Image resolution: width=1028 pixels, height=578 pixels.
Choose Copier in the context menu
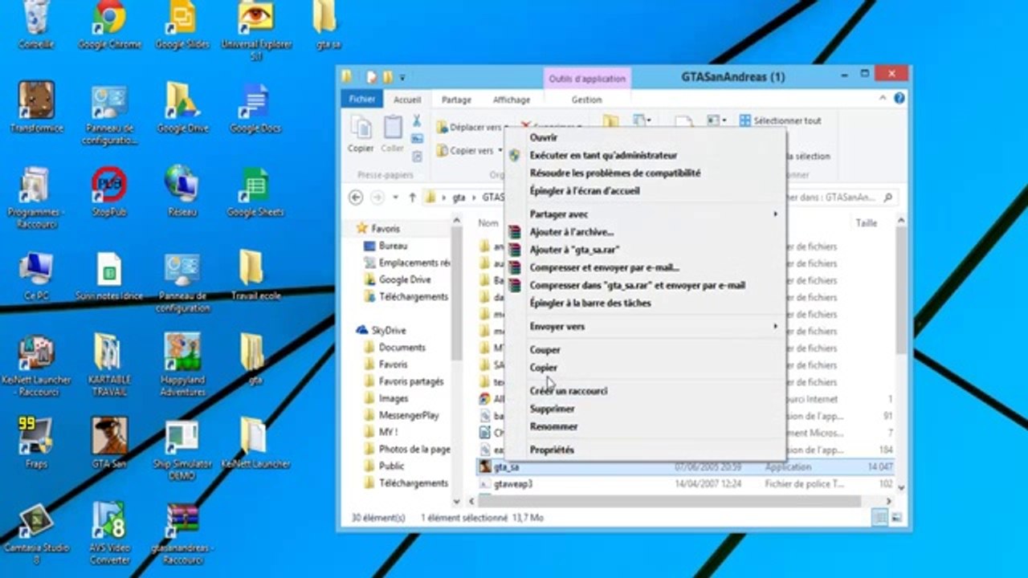pyautogui.click(x=646, y=368)
